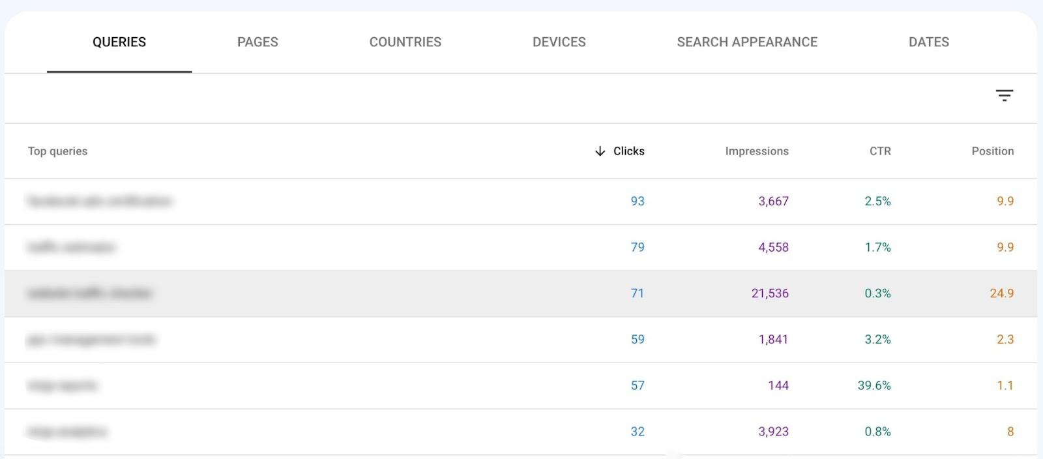Sort table by CTR column header
1043x459 pixels.
tap(879, 151)
